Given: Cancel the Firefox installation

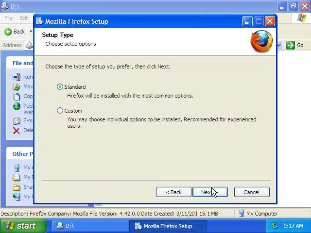Looking at the screenshot, I should 252,192.
